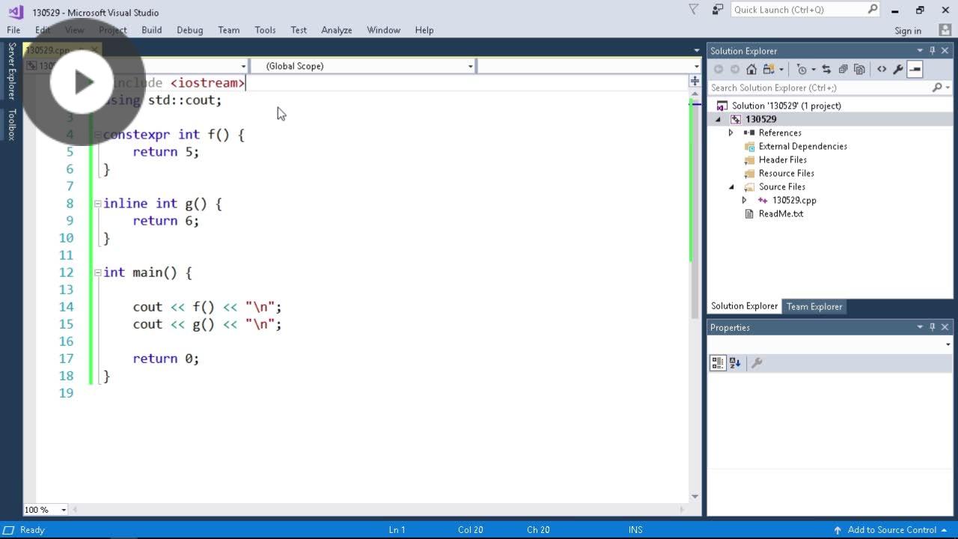Open the 100 % zoom dropdown
The width and height of the screenshot is (958, 539).
point(64,510)
